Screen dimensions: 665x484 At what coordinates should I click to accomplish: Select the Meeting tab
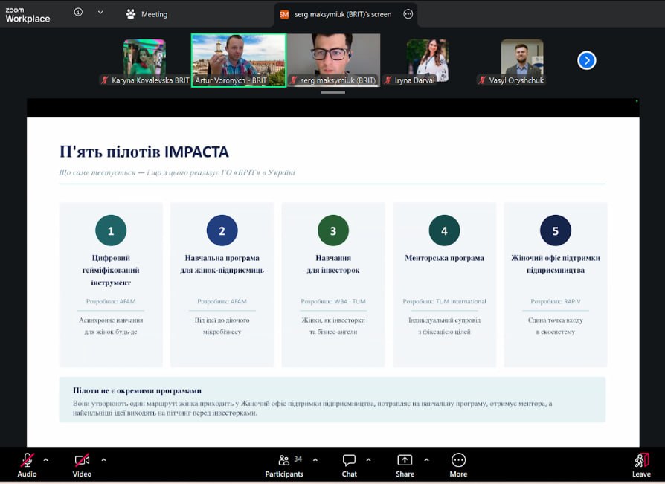click(147, 14)
